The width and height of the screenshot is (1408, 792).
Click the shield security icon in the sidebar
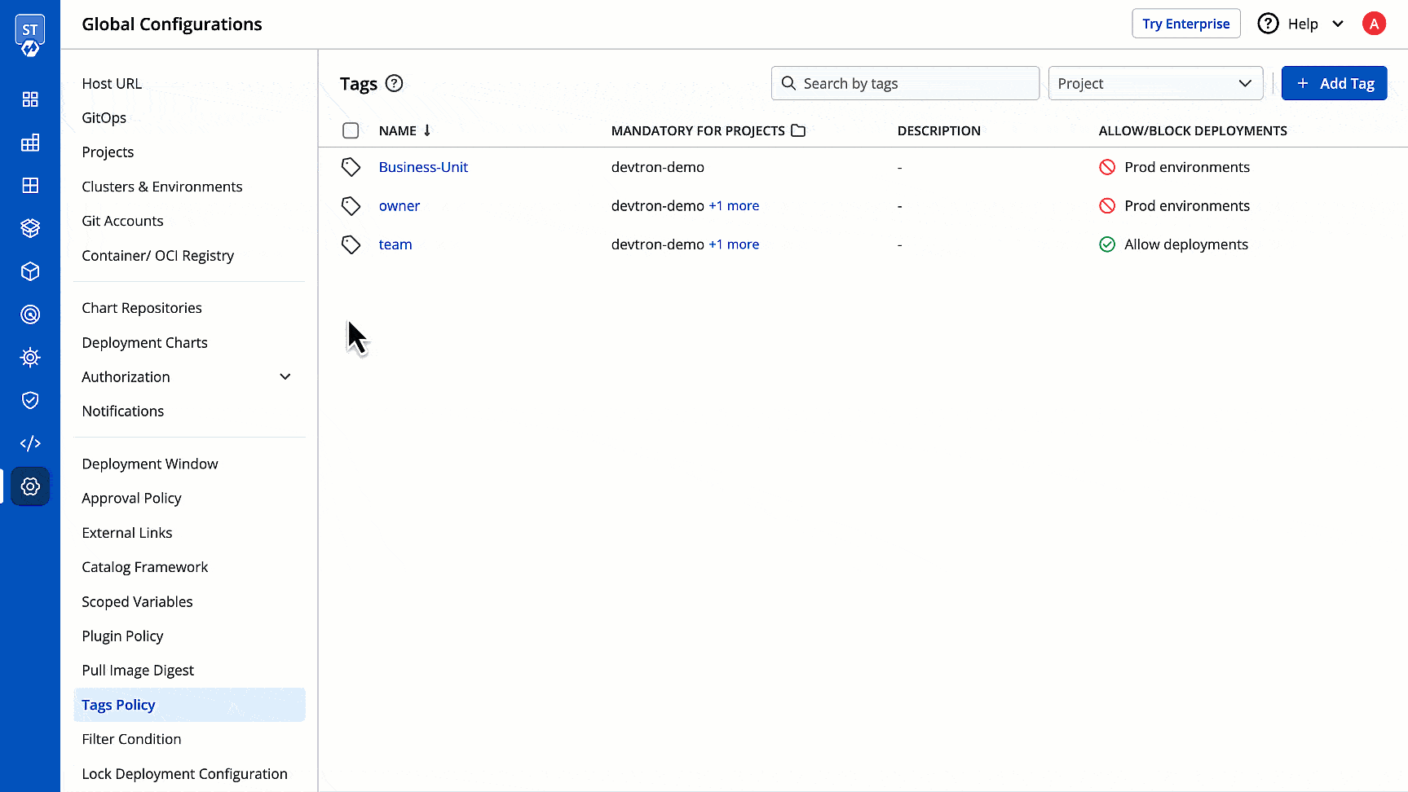[x=30, y=400]
